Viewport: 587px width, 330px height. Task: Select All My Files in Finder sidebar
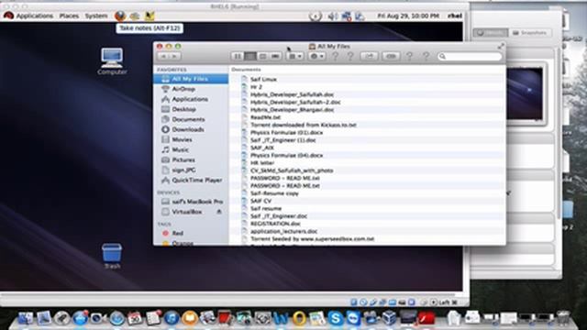191,79
